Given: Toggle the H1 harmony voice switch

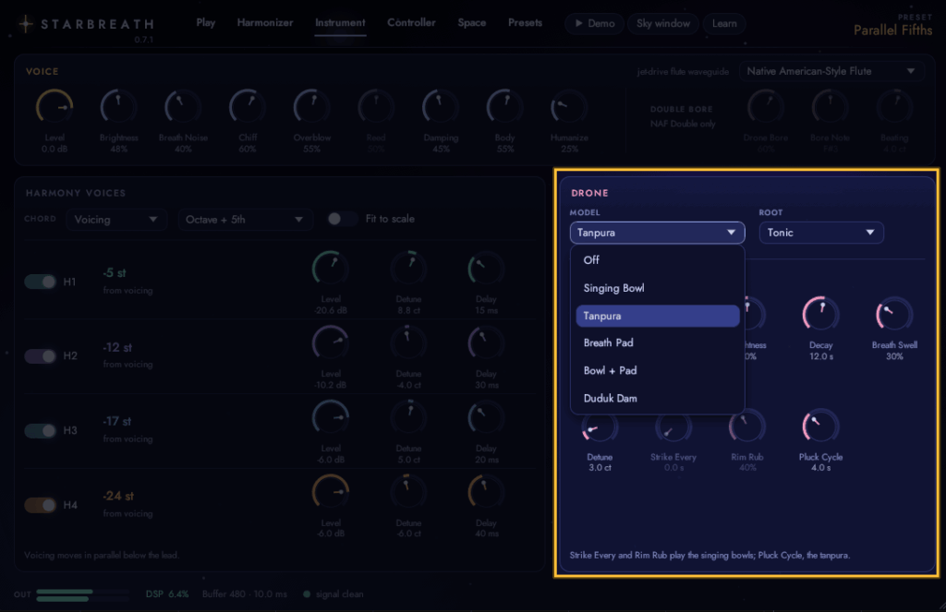Looking at the screenshot, I should (x=41, y=282).
